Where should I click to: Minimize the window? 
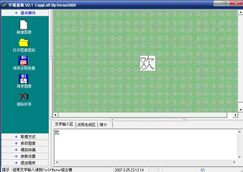pos(218,4)
